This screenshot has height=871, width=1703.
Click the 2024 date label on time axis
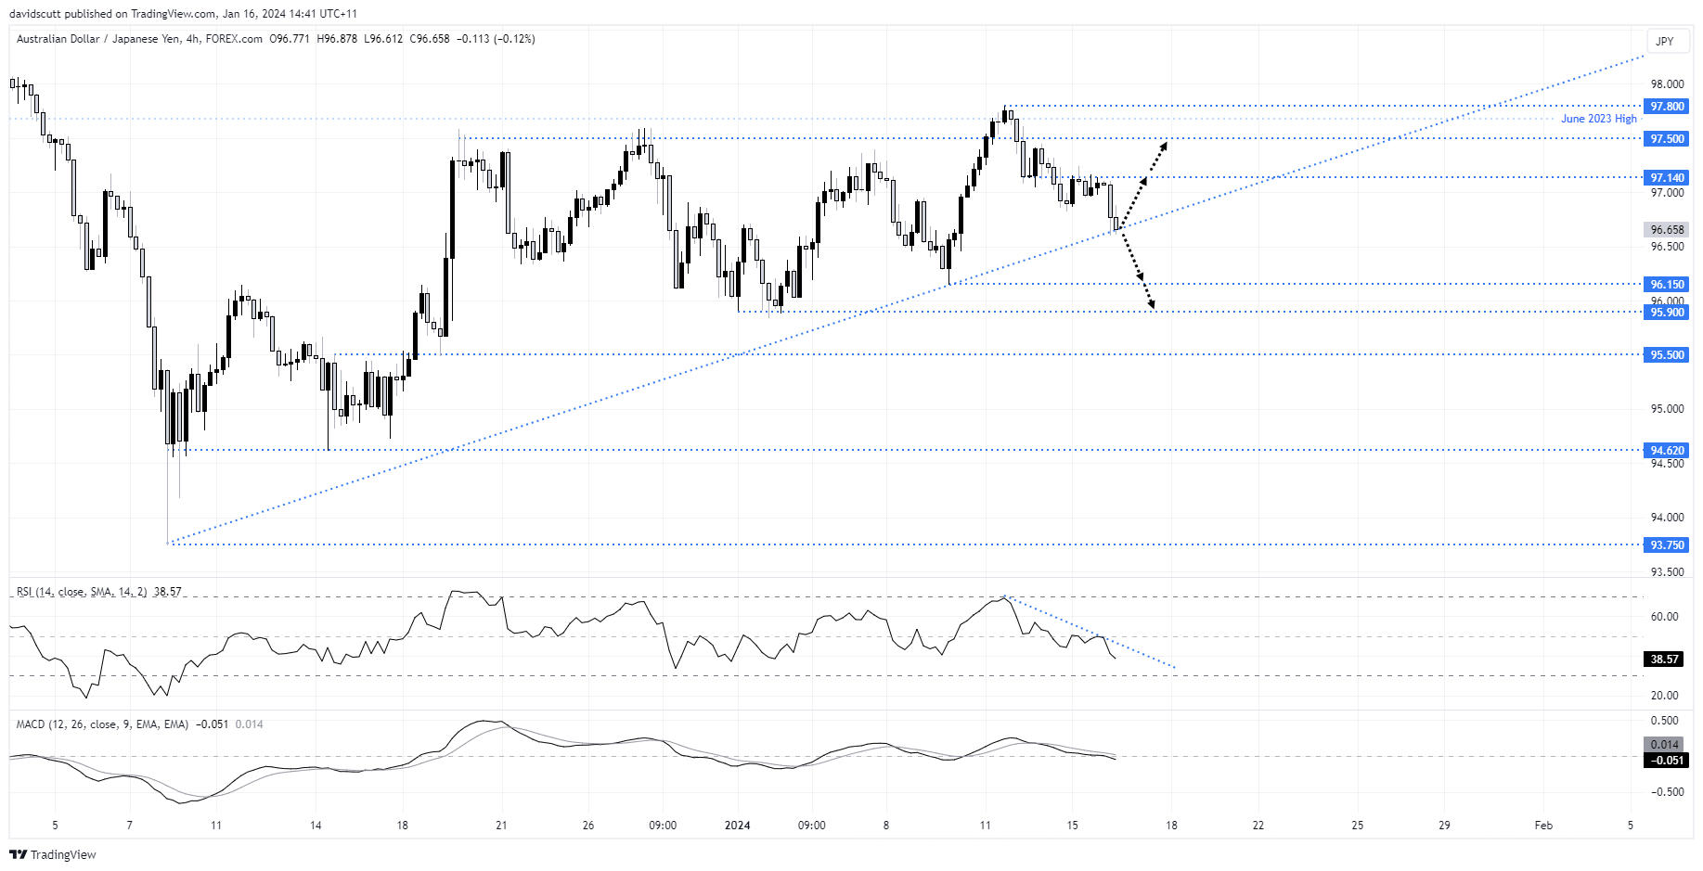[x=738, y=826]
